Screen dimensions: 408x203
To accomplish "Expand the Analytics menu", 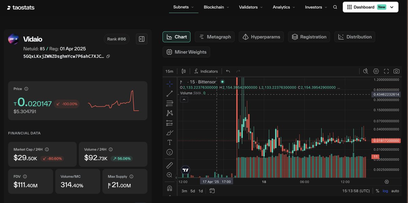I will 284,7.
